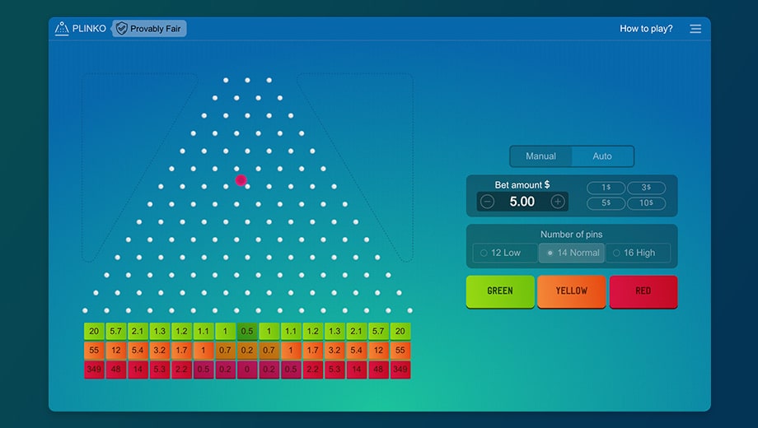The image size is (758, 428).
Task: Select the 16 High pins option
Action: point(639,253)
